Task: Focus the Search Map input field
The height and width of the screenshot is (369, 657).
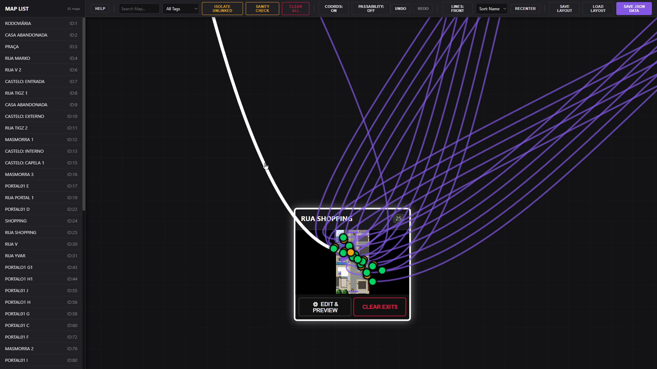Action: click(x=139, y=9)
